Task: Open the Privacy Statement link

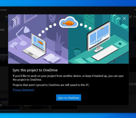Action: tap(23, 90)
